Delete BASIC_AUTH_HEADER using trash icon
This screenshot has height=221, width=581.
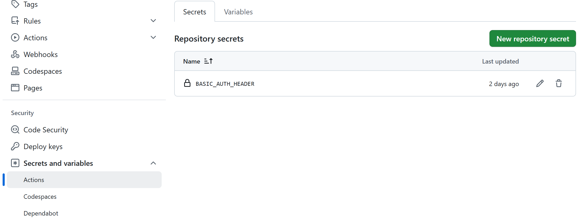pos(559,83)
